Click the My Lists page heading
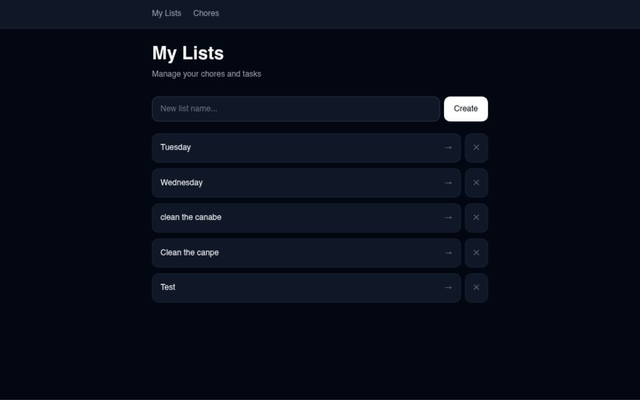640x400 pixels. 188,53
